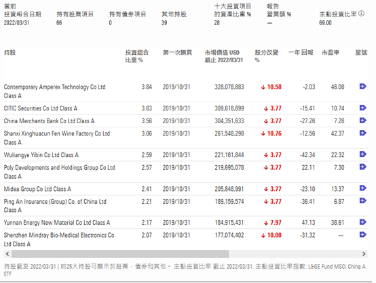This screenshot has height=283, width=376.
Task: Sort by 第一次購買 column header
Action: pos(177,52)
